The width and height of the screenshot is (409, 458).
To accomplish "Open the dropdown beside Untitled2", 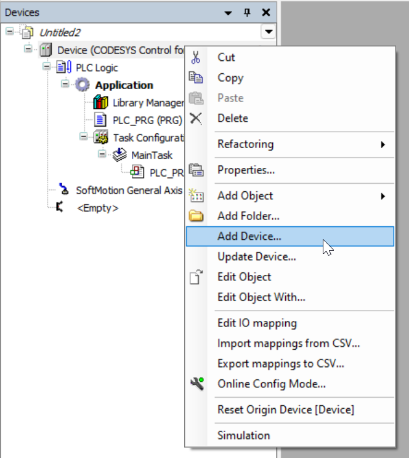I will [269, 31].
